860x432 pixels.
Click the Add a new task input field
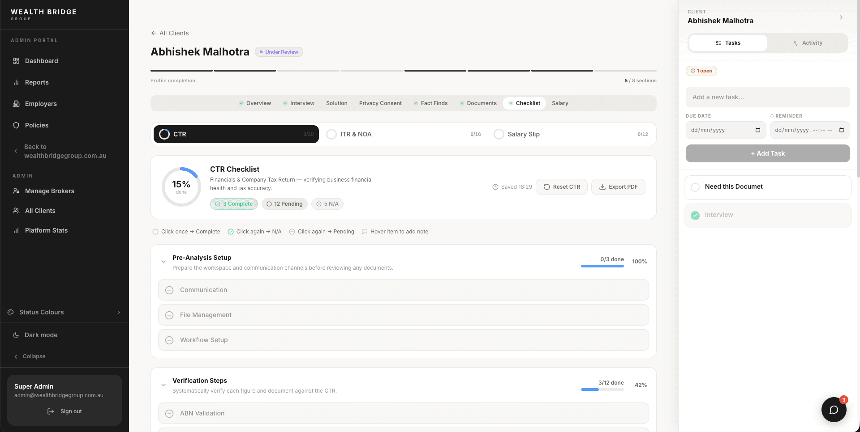[768, 97]
